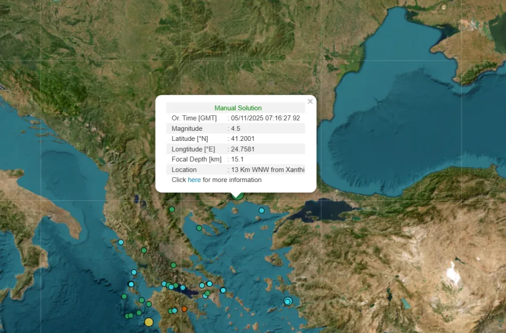
Task: Close the earthquake info popup
Action: coord(310,102)
